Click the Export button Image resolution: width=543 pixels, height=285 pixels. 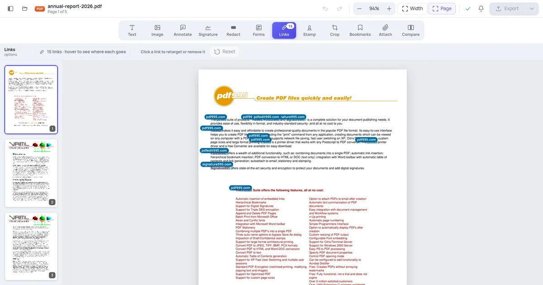(507, 9)
